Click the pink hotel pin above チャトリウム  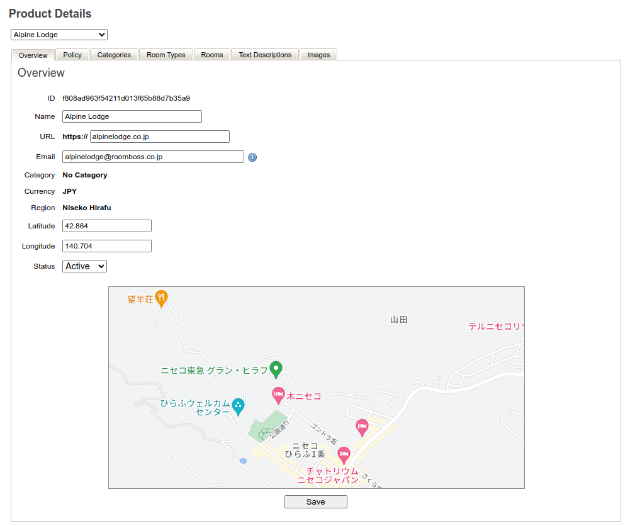[344, 454]
